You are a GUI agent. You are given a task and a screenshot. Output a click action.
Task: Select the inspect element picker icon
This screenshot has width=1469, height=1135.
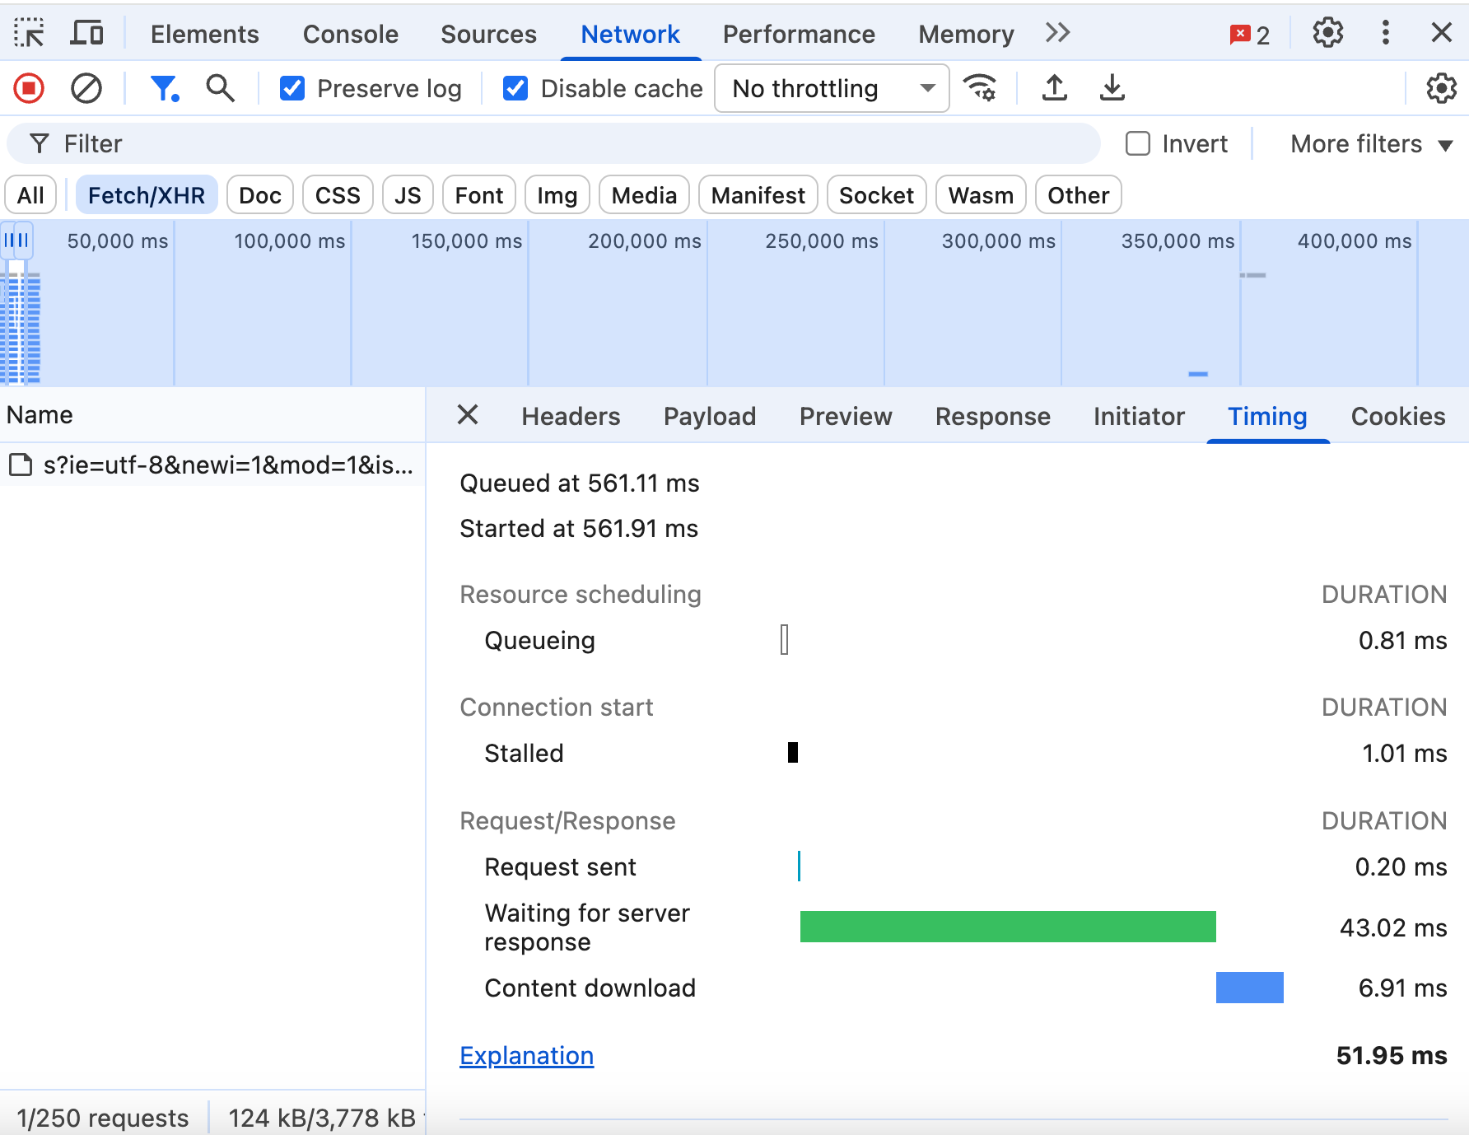click(30, 34)
